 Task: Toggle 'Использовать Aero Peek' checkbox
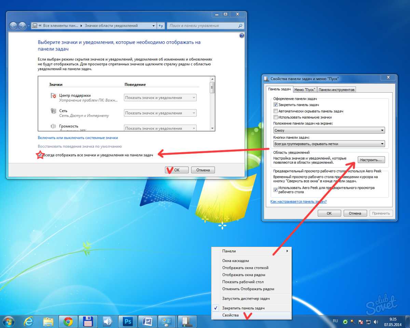276,189
